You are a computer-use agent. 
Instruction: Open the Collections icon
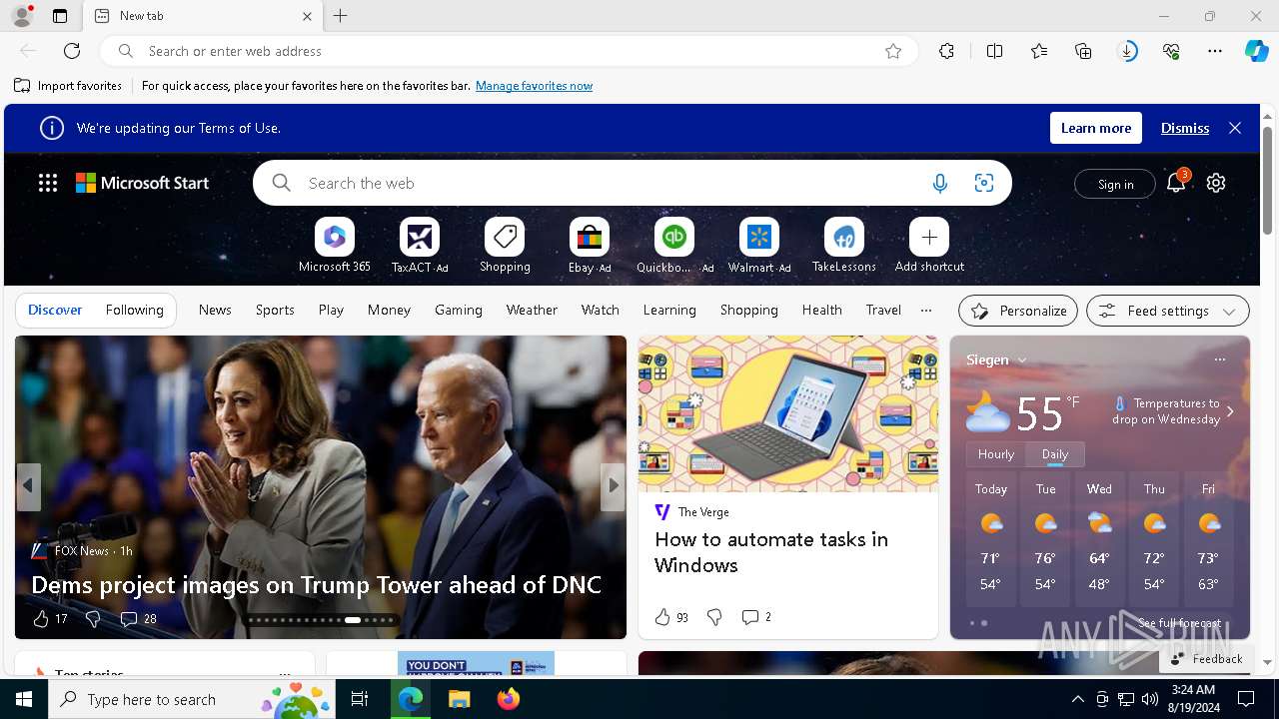click(1083, 51)
